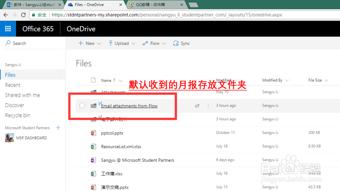Click the OneNote icon for Sangyu notebook

(93, 160)
